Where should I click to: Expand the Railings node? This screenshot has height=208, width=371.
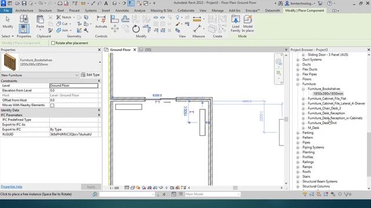298,162
